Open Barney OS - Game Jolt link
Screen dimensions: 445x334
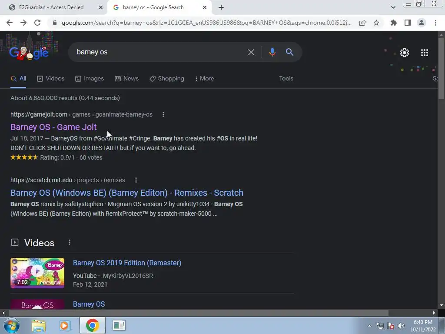coord(53,127)
